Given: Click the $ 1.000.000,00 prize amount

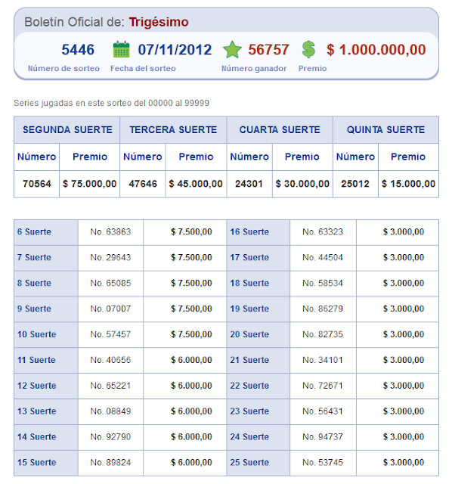Looking at the screenshot, I should 376,50.
